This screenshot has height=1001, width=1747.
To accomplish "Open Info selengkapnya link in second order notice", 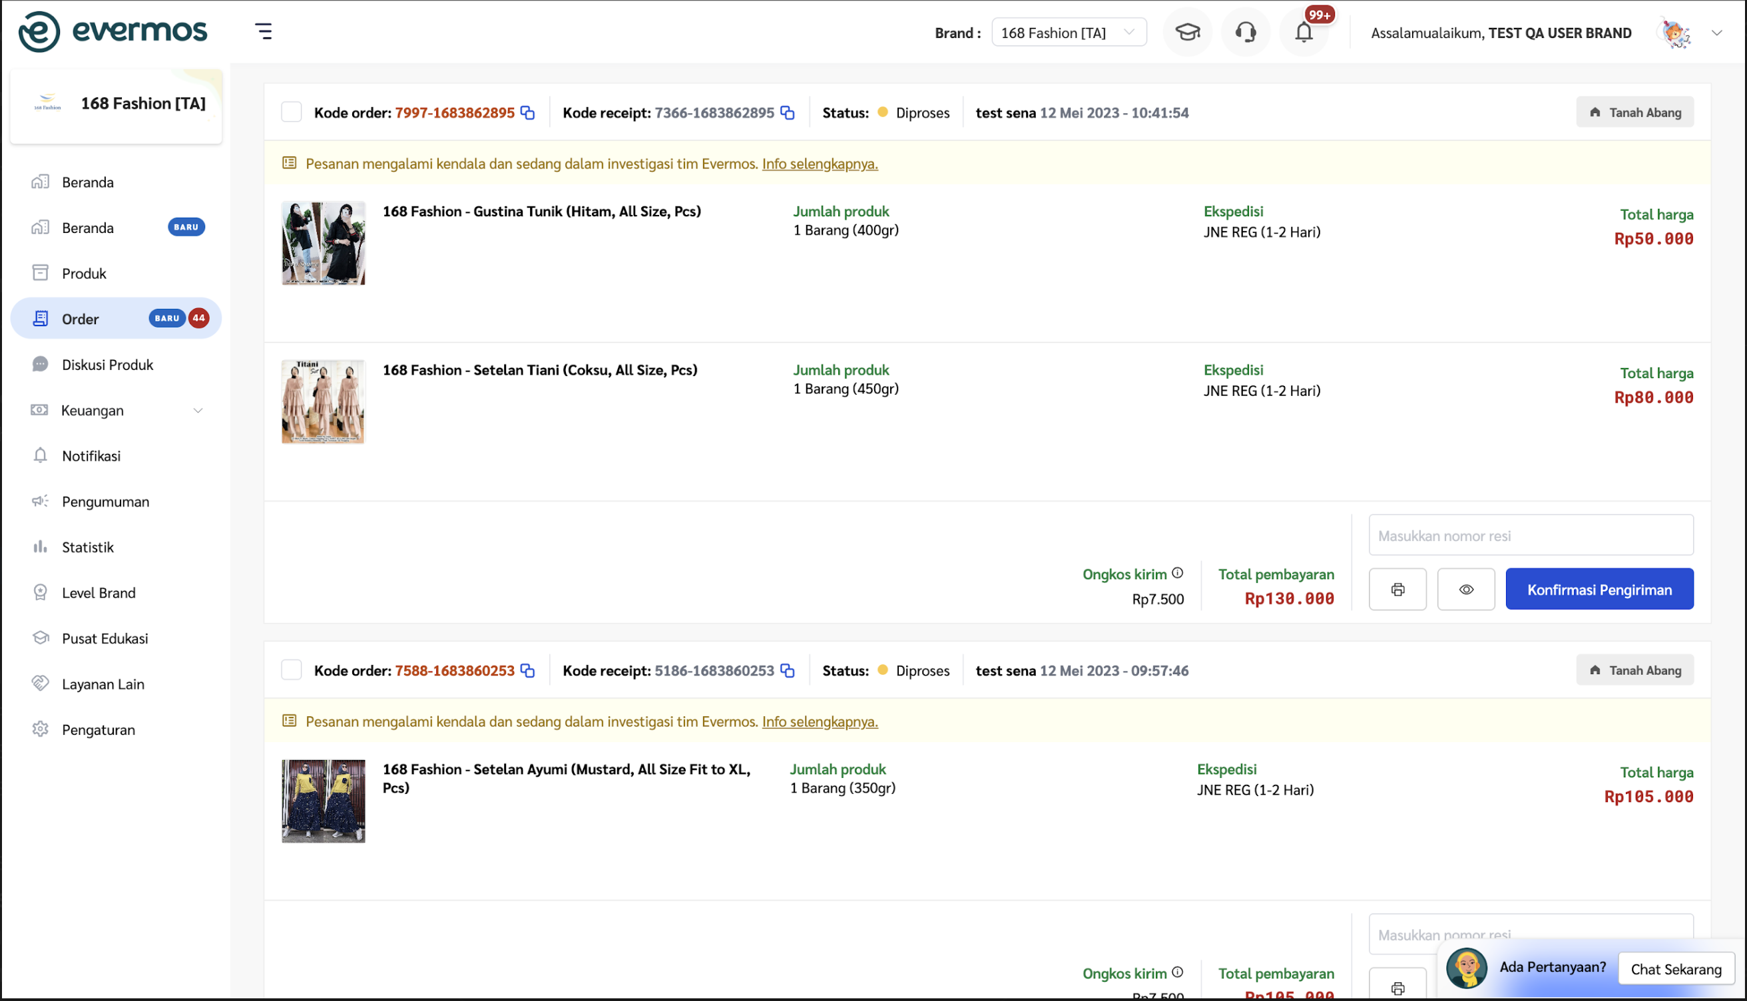I will (820, 721).
